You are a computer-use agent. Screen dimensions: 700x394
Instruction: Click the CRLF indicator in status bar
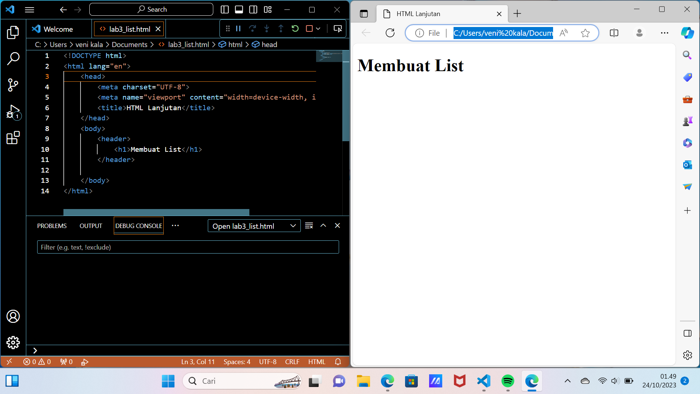(x=292, y=362)
